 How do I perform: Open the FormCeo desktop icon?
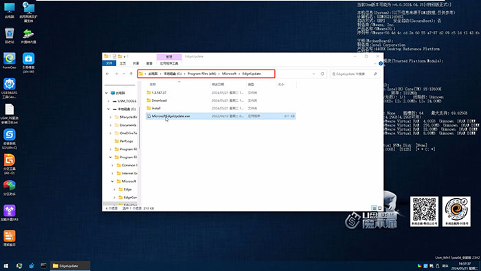click(9, 61)
